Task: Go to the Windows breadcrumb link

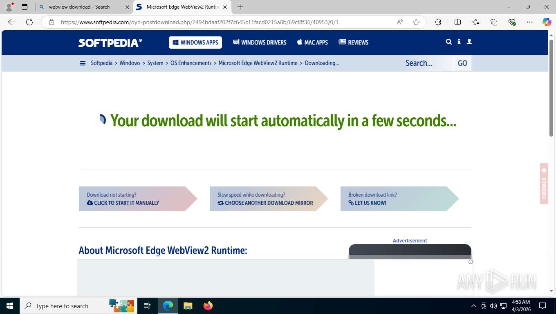Action: [x=130, y=63]
